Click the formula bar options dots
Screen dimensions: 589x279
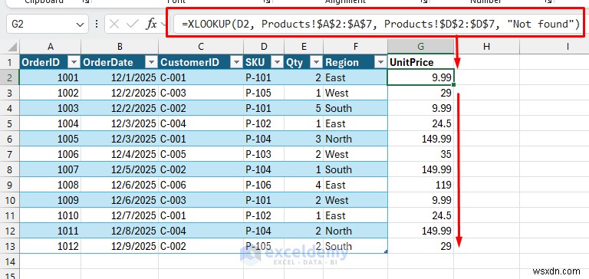(97, 25)
